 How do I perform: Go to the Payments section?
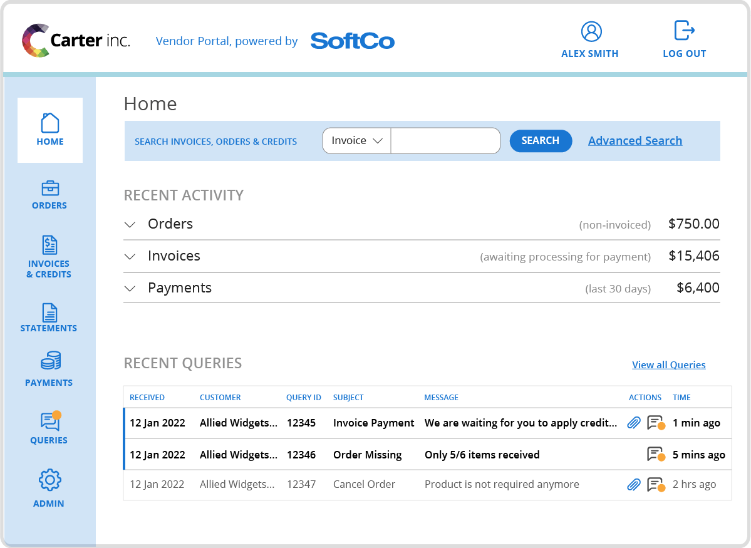click(49, 369)
